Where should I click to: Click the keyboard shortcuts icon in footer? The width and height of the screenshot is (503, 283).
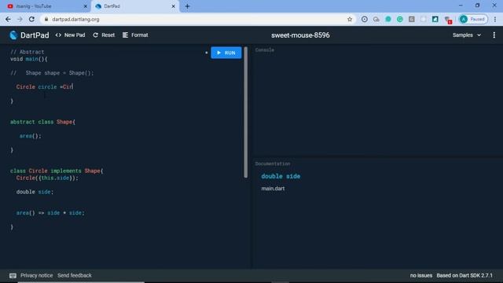click(x=13, y=276)
